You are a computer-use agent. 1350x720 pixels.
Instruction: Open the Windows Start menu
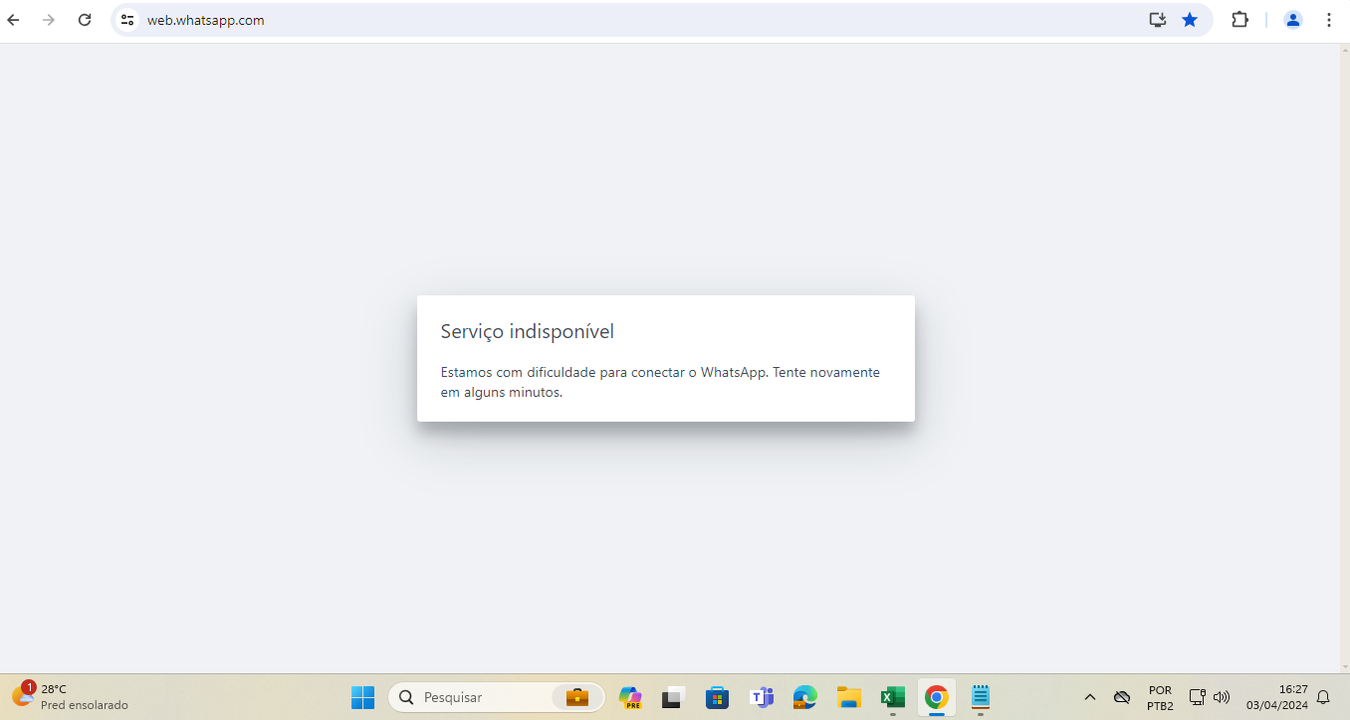click(362, 697)
